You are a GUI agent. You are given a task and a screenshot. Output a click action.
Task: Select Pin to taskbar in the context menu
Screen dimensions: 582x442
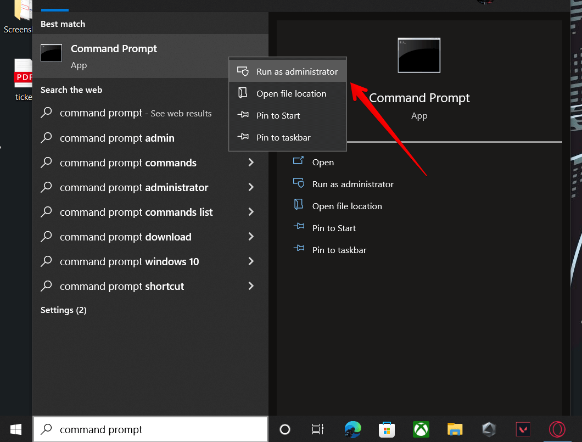[x=288, y=137]
